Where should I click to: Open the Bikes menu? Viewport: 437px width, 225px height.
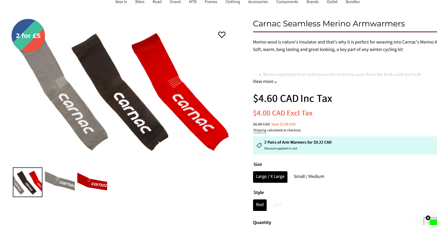140,2
